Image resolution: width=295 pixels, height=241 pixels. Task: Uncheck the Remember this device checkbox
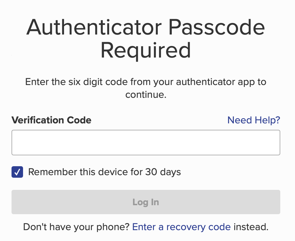(x=17, y=172)
